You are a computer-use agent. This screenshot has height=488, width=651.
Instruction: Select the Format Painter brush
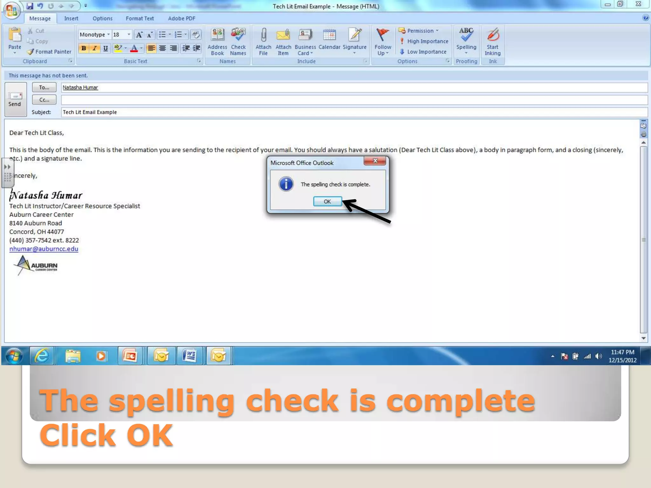tap(31, 51)
